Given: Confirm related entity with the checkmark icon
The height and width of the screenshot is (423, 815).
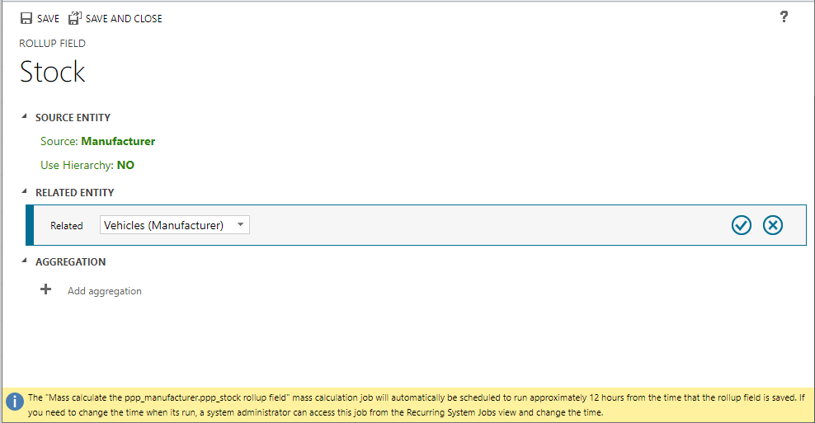Looking at the screenshot, I should [x=742, y=225].
